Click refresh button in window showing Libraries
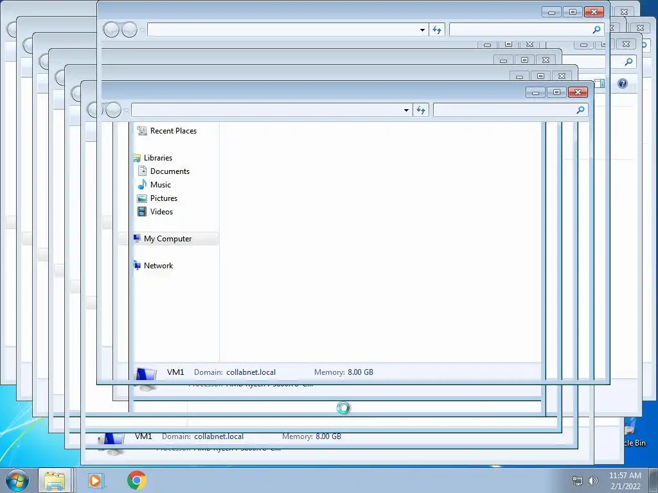This screenshot has height=493, width=658. point(421,110)
